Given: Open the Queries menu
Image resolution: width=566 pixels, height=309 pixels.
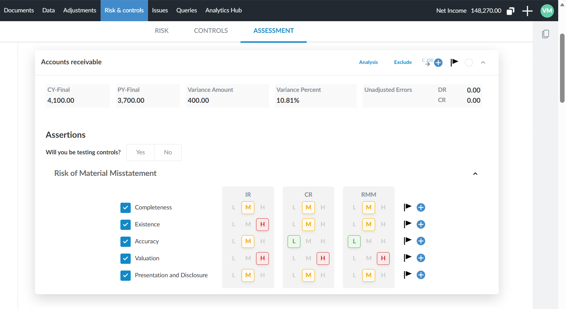Looking at the screenshot, I should click(187, 11).
